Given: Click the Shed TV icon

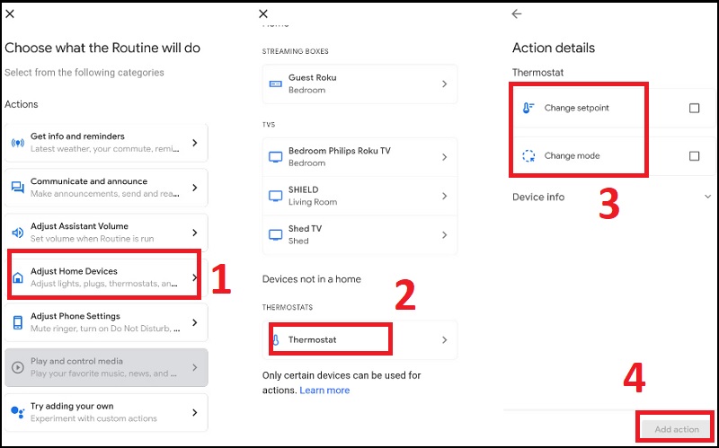Looking at the screenshot, I should [x=275, y=234].
